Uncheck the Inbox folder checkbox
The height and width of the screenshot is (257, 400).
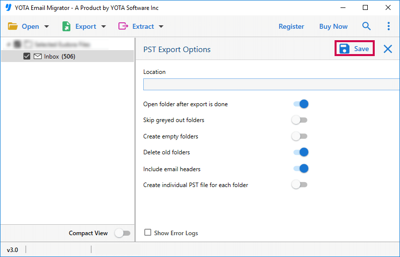(x=27, y=57)
